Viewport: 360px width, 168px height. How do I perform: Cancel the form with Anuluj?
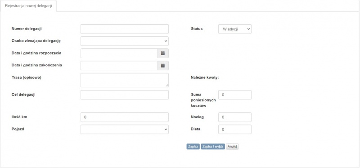coord(232,147)
